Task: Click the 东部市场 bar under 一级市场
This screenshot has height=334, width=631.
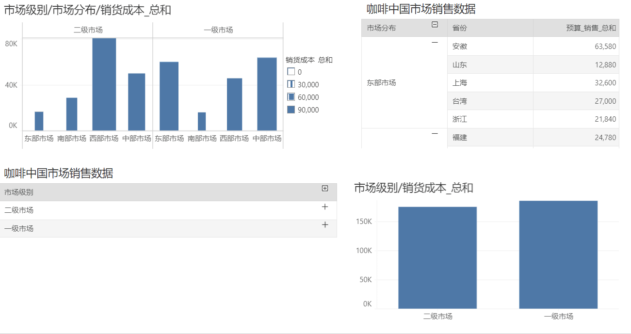Action: [x=169, y=96]
